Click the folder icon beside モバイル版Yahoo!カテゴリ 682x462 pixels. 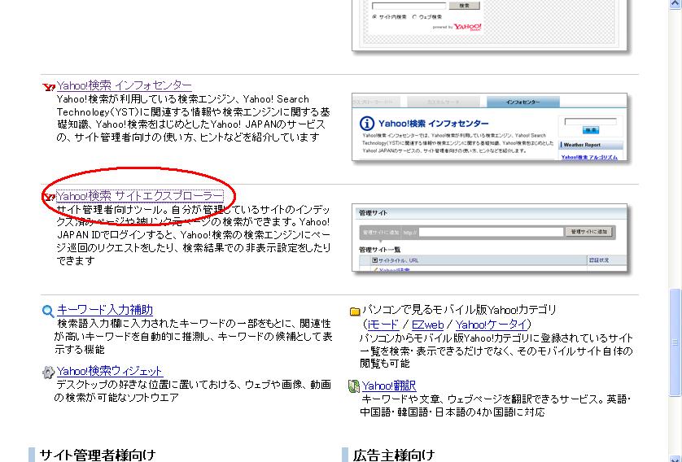[355, 312]
